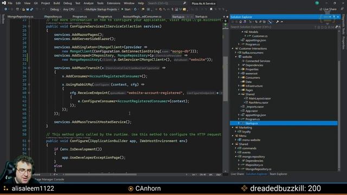
Task: Expand the Infrastructure folder
Action: (239, 86)
